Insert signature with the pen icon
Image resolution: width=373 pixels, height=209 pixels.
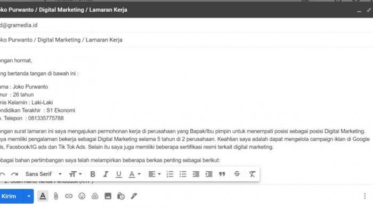click(134, 196)
